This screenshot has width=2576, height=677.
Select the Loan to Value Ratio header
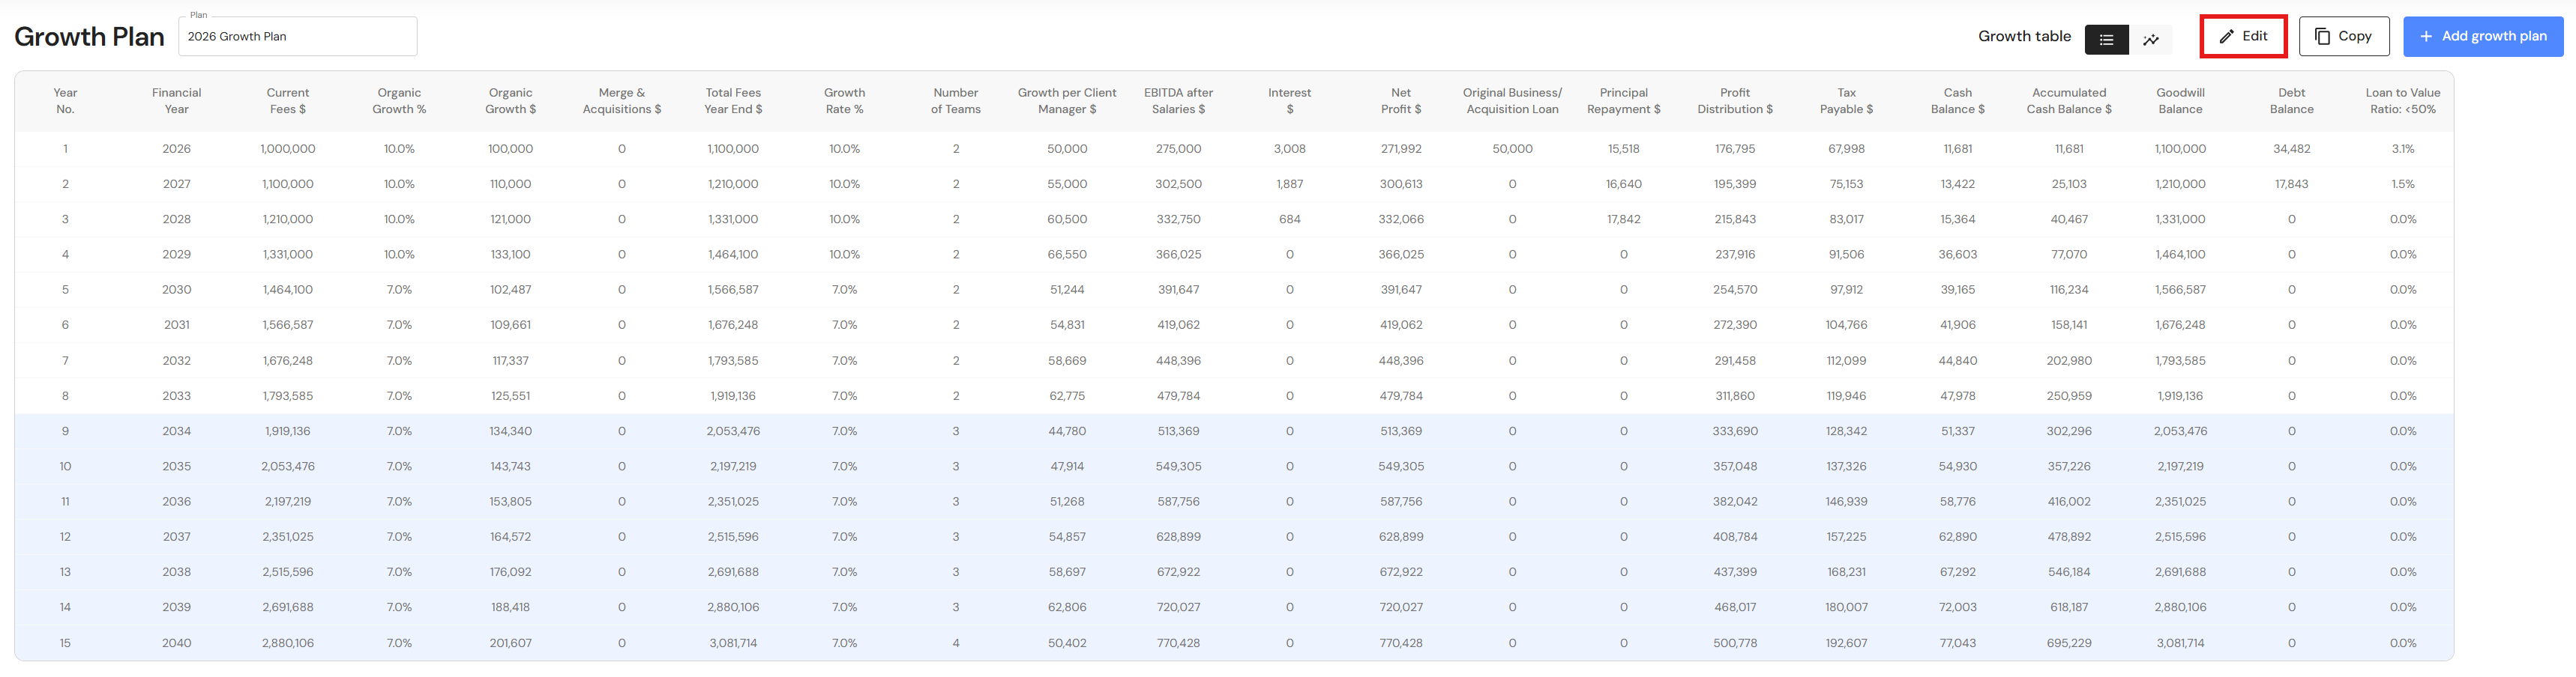2402,101
